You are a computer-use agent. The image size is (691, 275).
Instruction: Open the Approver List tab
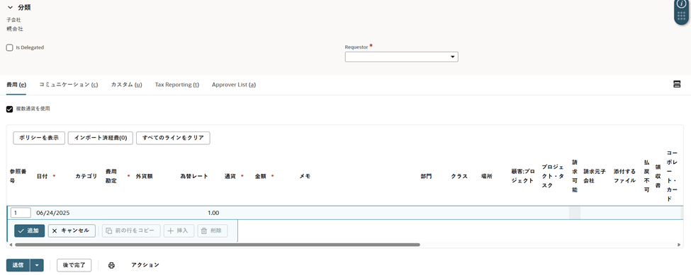point(234,85)
